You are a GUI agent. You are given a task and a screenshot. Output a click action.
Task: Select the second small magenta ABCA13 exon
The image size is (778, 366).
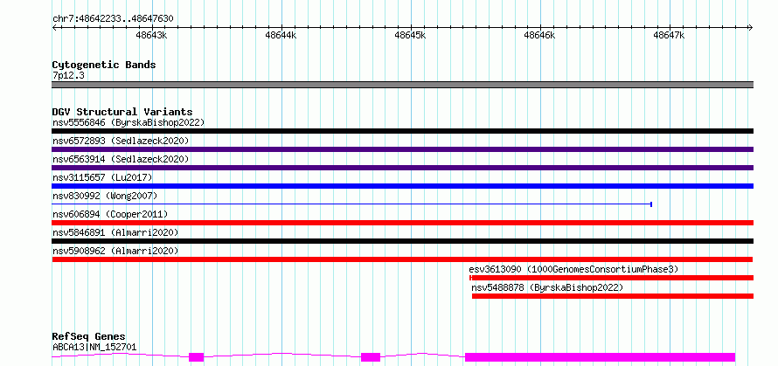371,357
